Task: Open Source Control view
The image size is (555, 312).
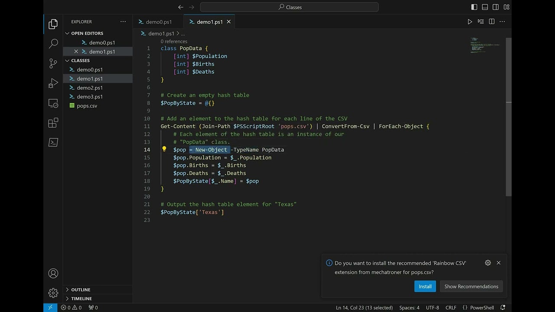Action: (53, 64)
